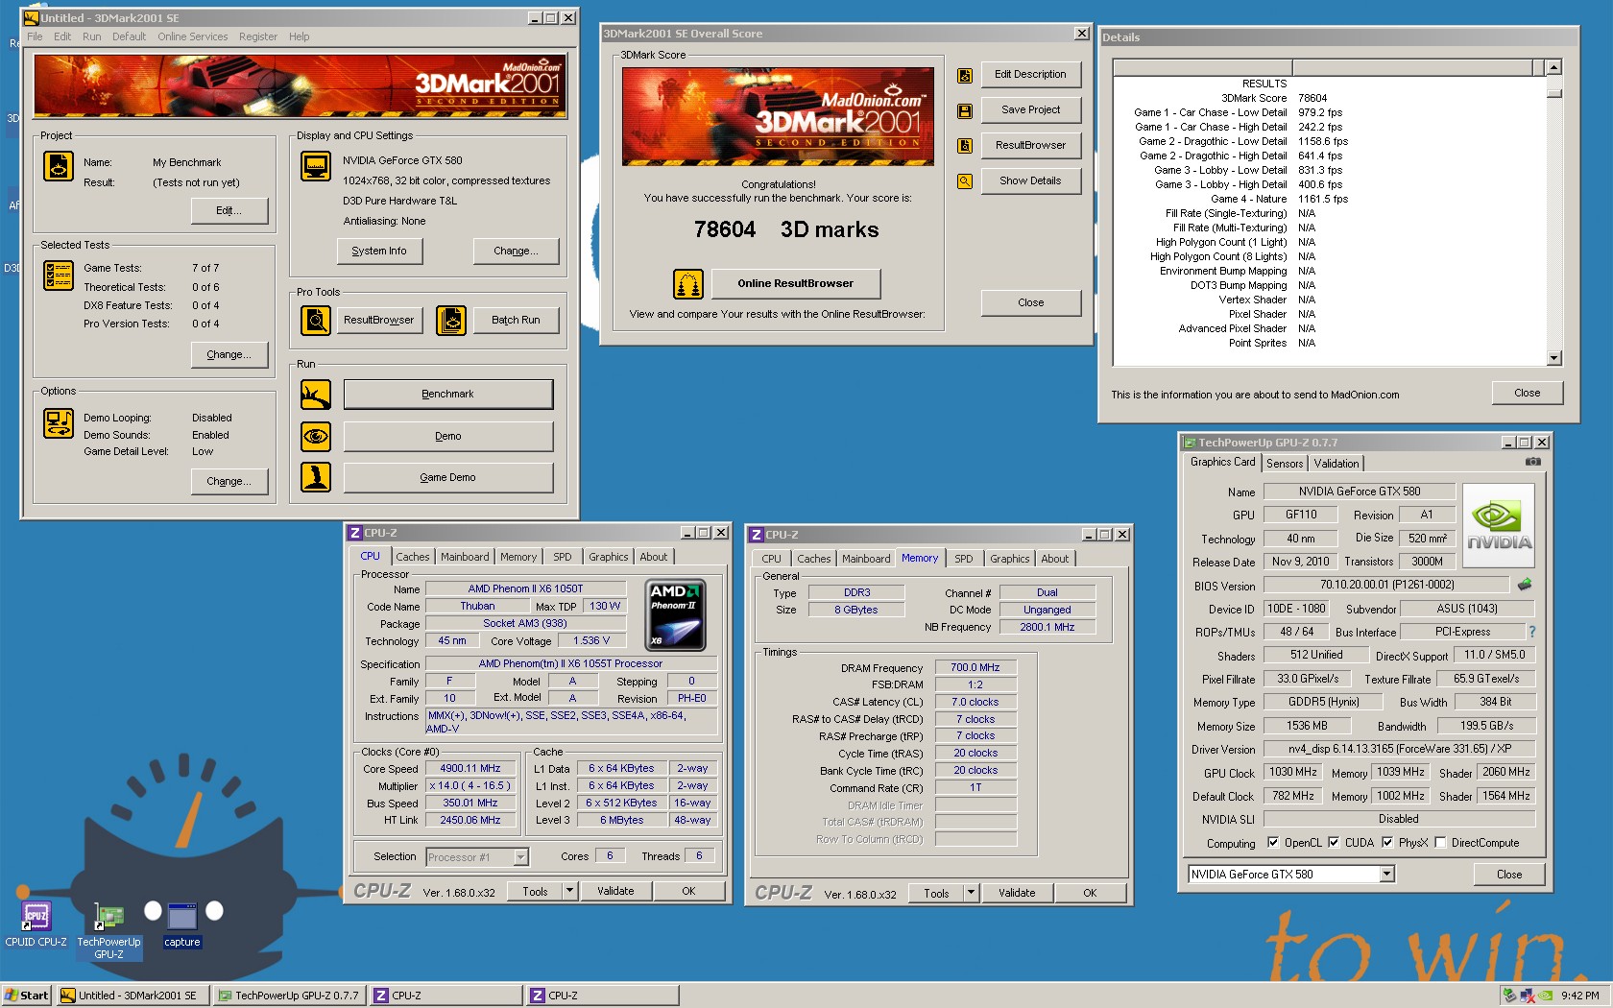Click OK in the CPU tab CPU-Z window
This screenshot has width=1613, height=1008.
click(688, 892)
